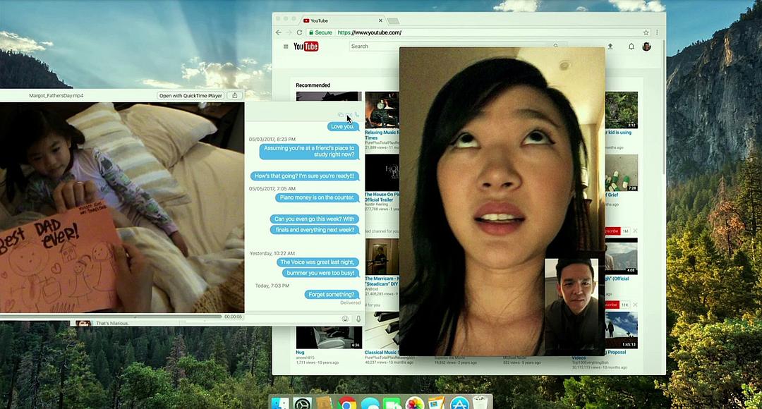
Task: Reload the YouTube page
Action: tap(300, 32)
